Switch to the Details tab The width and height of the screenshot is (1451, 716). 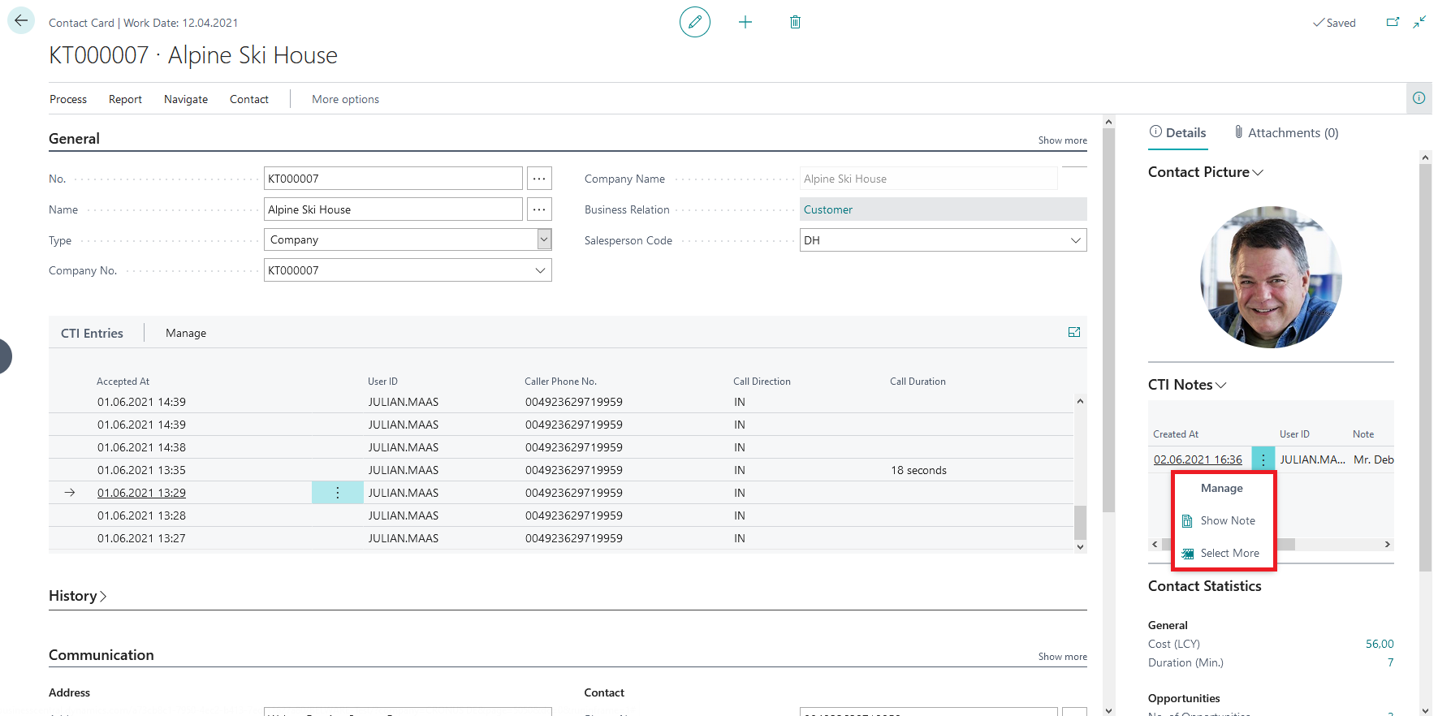coord(1178,132)
